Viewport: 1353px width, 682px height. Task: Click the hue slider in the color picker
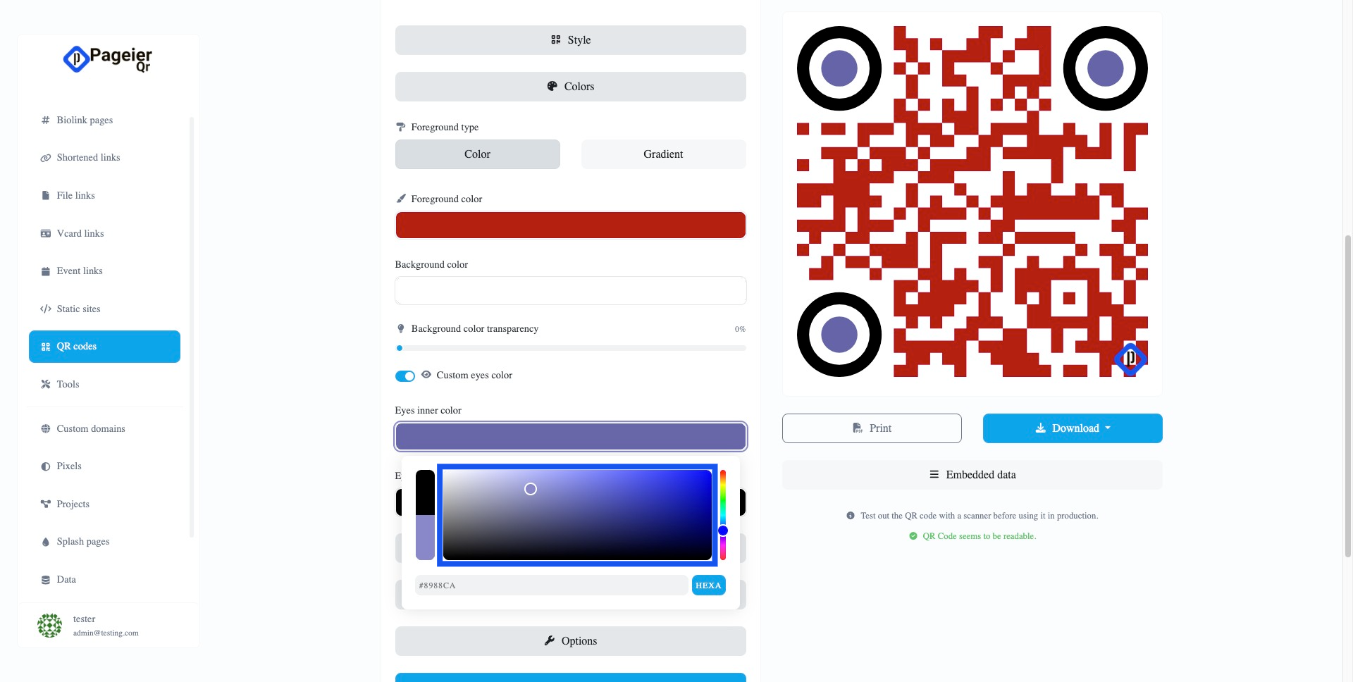(723, 515)
